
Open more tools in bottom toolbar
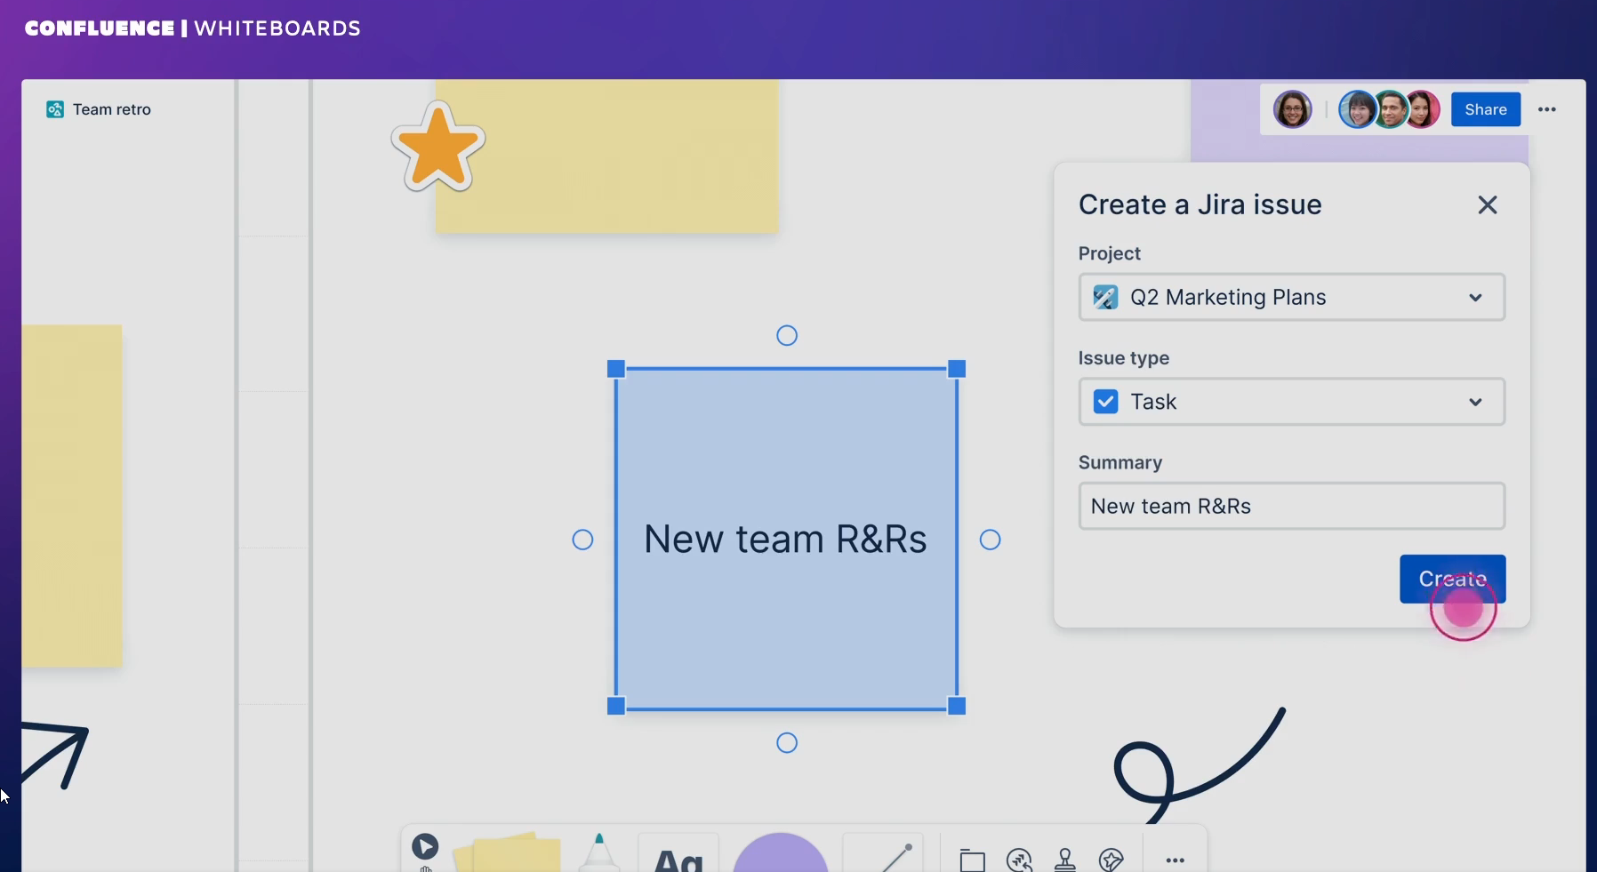[1175, 860]
